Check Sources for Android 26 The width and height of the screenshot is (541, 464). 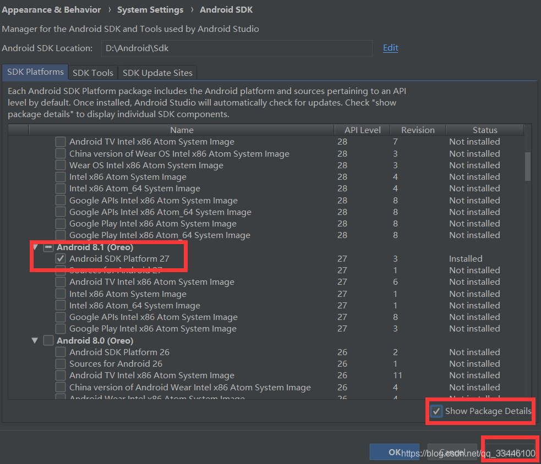point(61,364)
